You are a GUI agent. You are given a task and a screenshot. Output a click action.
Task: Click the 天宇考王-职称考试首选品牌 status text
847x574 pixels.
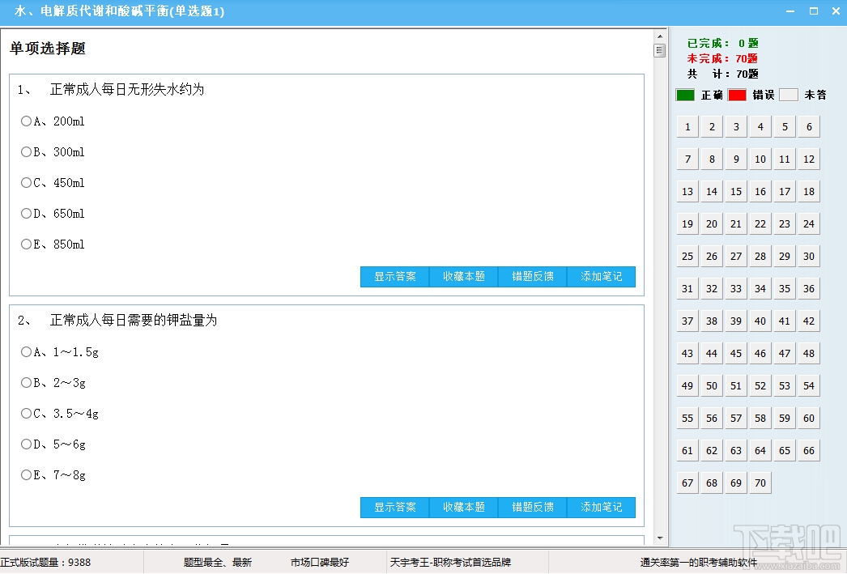[x=450, y=562]
